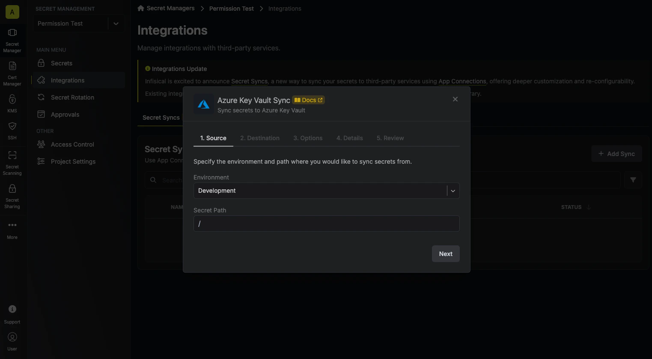The width and height of the screenshot is (652, 359).
Task: Follow the App Connections link in announcement
Action: coord(462,81)
